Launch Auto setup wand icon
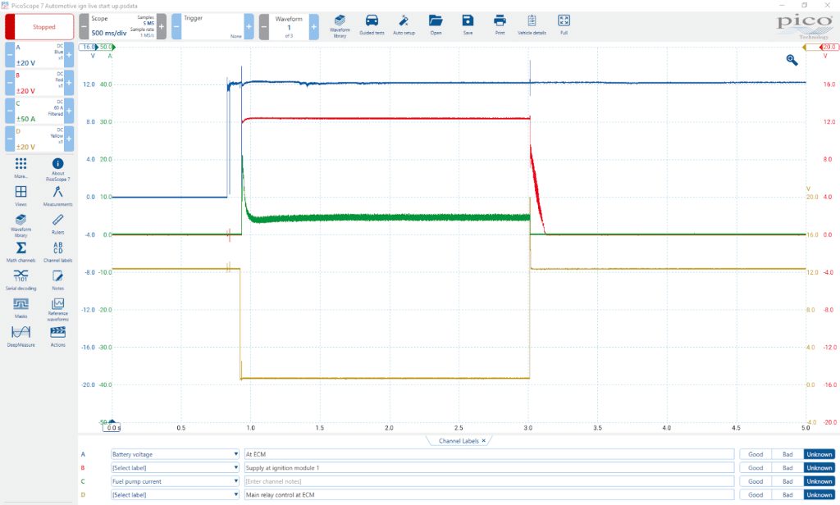The width and height of the screenshot is (840, 505). pos(404,25)
